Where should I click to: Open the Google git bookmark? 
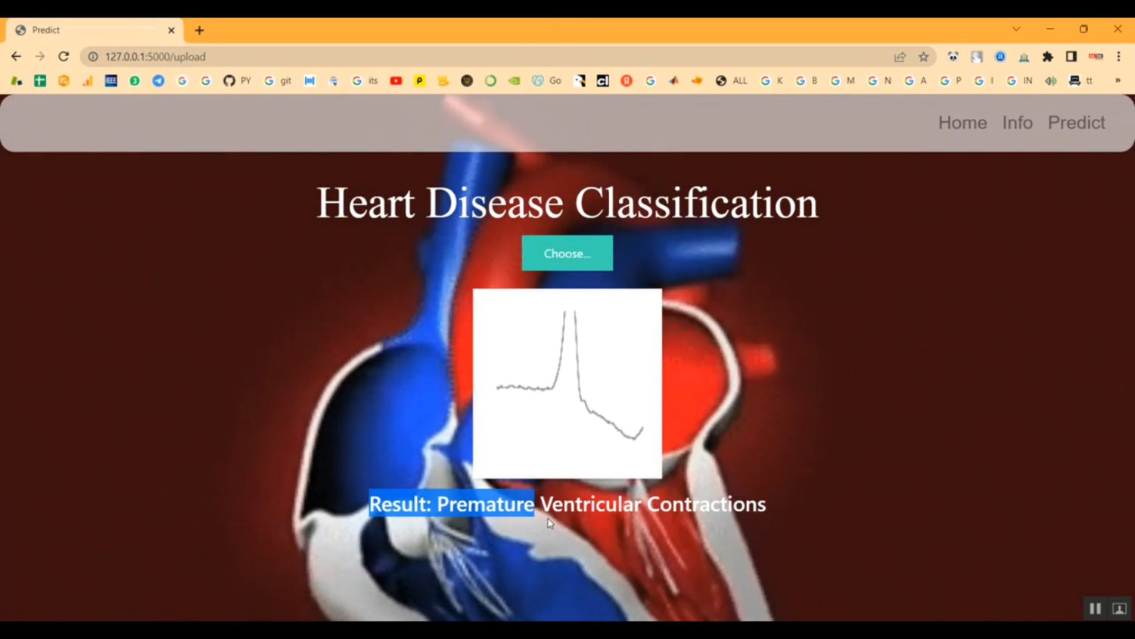point(277,80)
